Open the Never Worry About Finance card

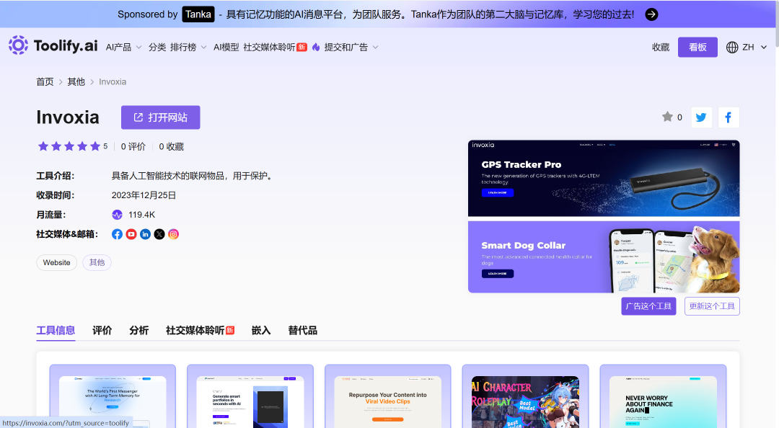point(664,396)
